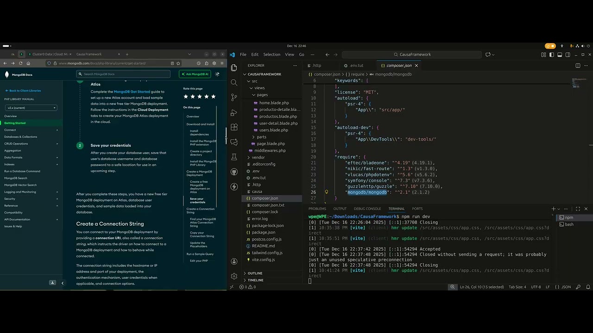Toggle the secondary side bar in VS Code
Screen dimensions: 593x333
point(568,55)
